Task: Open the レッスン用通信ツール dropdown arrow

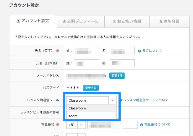Action: (x=112, y=100)
